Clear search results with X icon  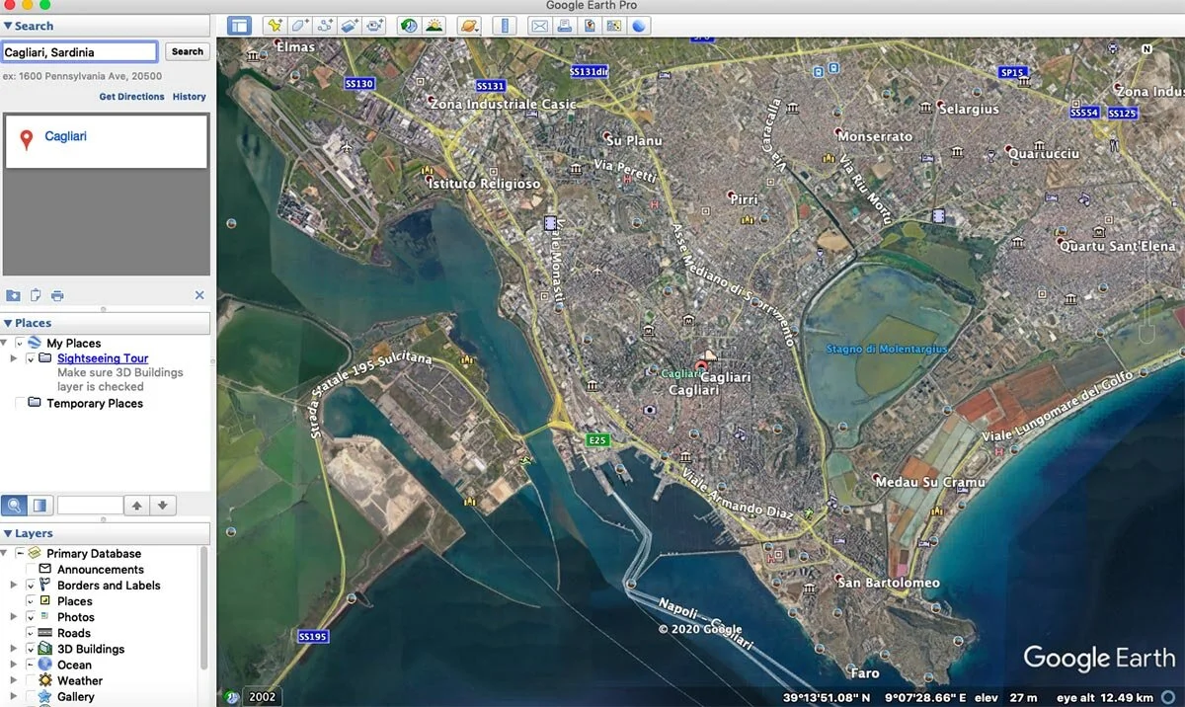(199, 295)
